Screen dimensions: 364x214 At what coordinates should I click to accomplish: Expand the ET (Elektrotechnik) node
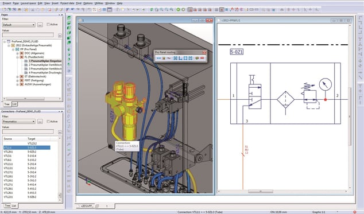[x=17, y=77]
